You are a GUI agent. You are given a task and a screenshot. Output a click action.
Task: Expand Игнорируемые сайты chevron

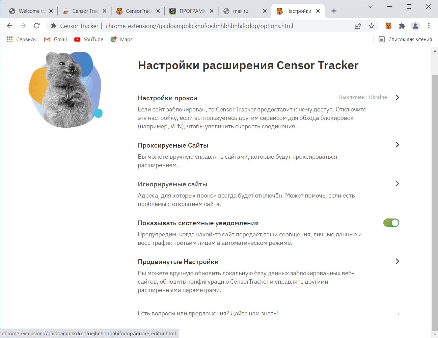tap(397, 183)
